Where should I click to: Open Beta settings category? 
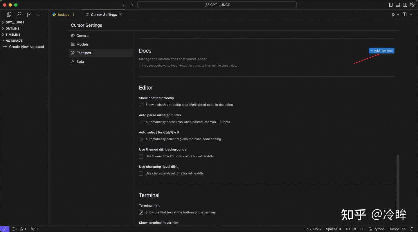coord(100,62)
